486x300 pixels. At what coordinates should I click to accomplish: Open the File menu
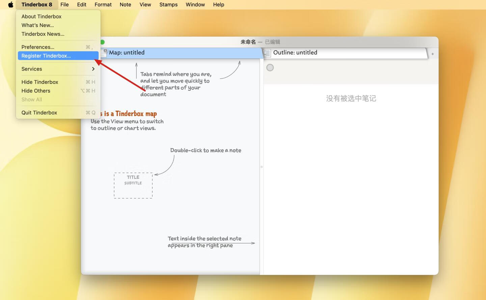click(64, 4)
